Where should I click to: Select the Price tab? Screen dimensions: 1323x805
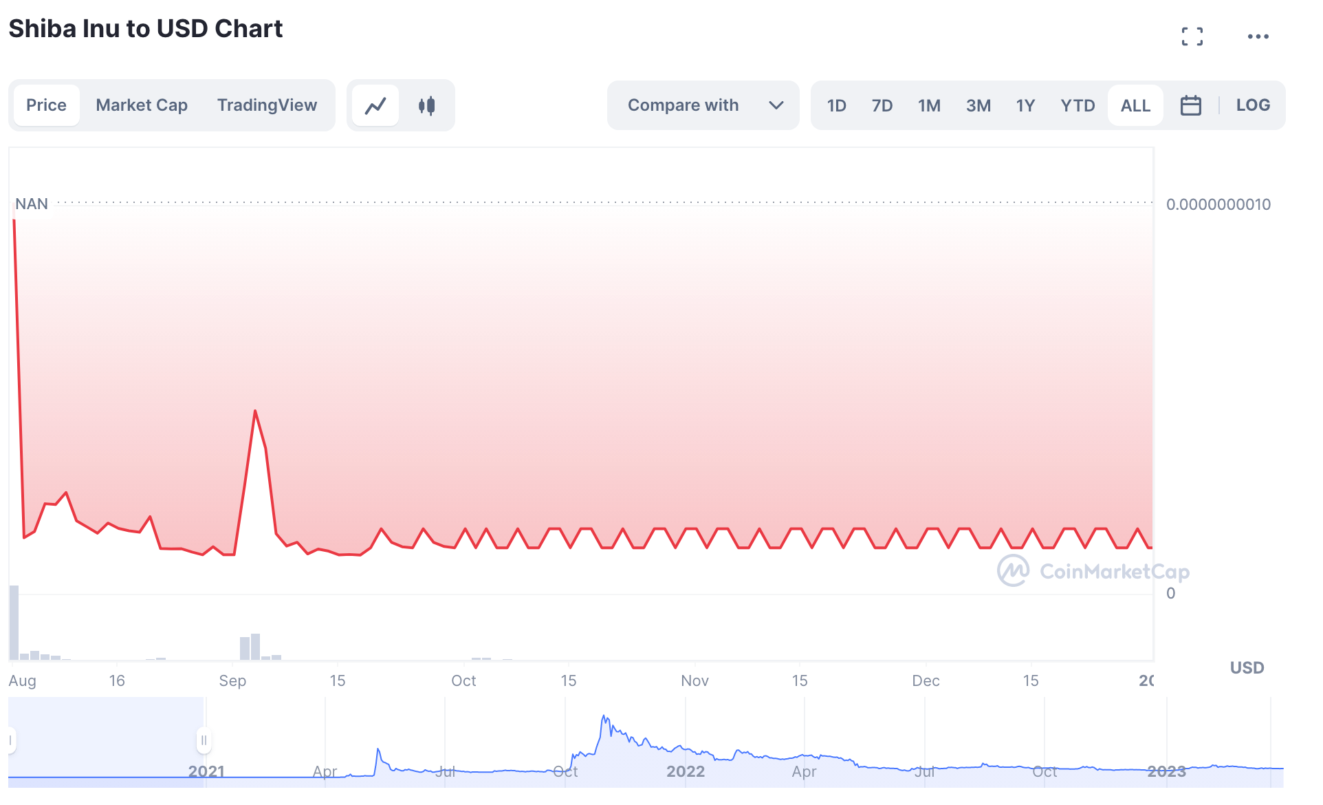click(47, 105)
